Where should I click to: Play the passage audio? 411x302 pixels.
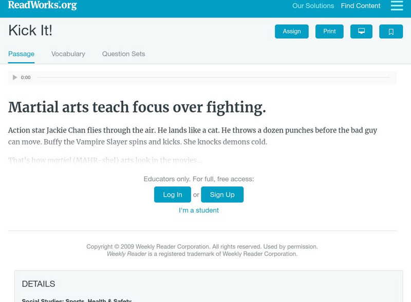point(15,78)
